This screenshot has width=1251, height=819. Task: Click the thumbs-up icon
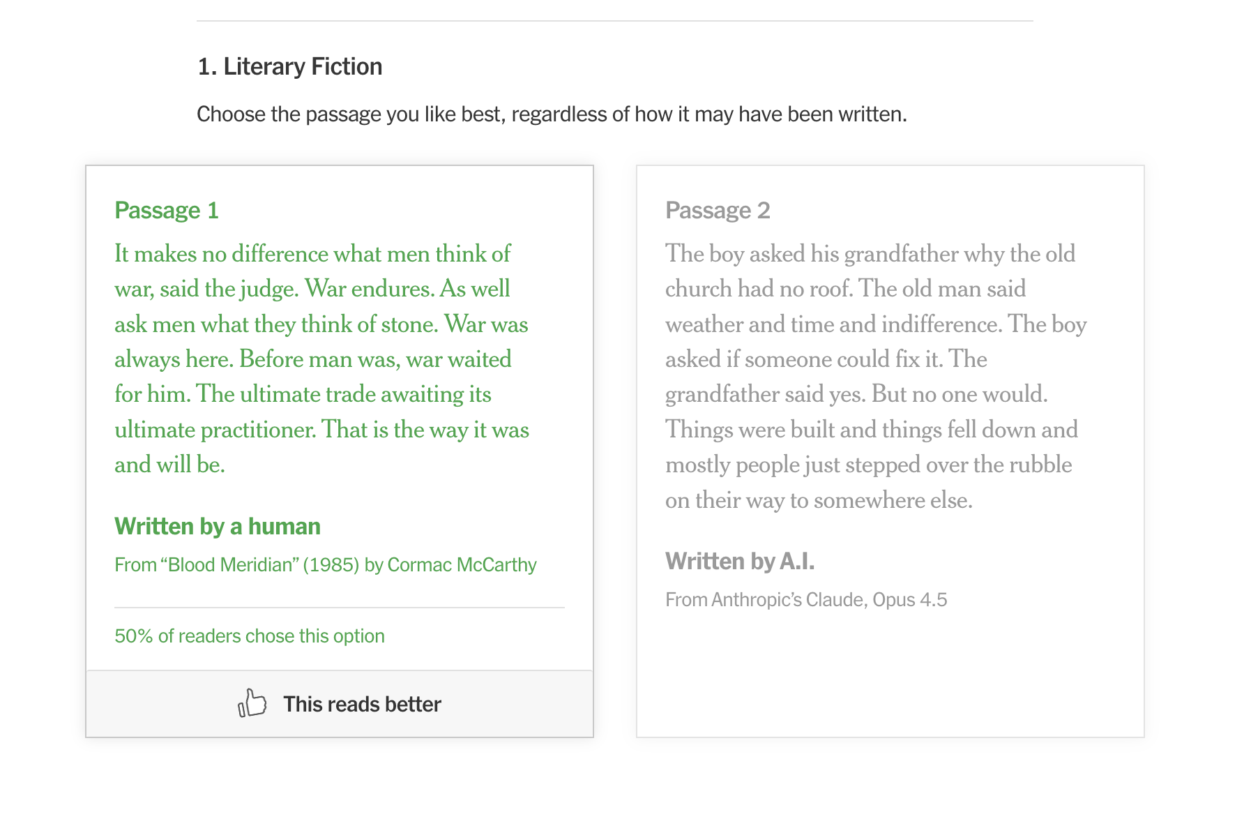coord(252,703)
